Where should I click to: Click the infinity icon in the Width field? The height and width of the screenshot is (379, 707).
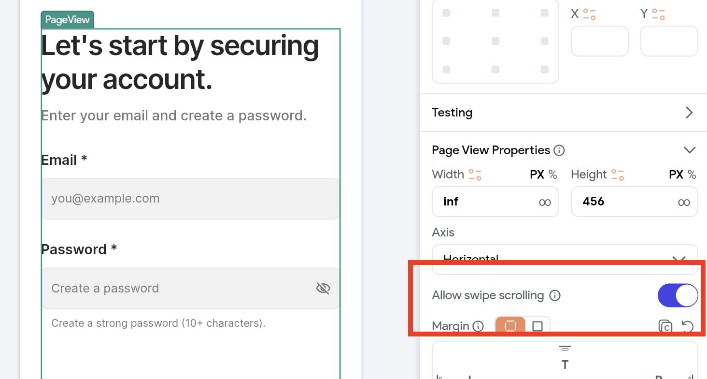(545, 202)
